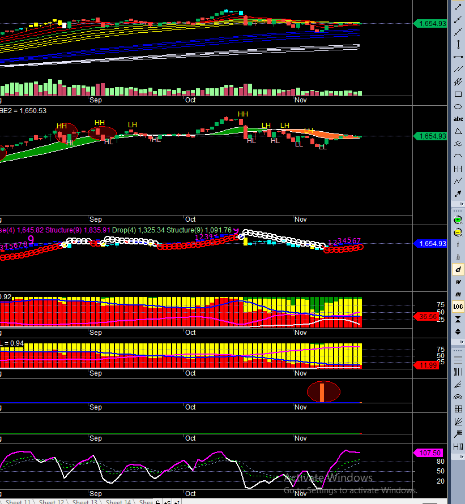
Task: Select the Rectangle drawing tool
Action: 458,94
